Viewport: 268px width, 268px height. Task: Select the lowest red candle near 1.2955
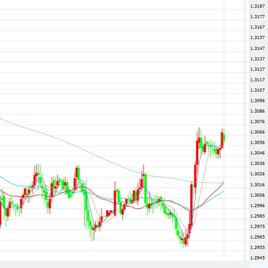[x=185, y=241]
